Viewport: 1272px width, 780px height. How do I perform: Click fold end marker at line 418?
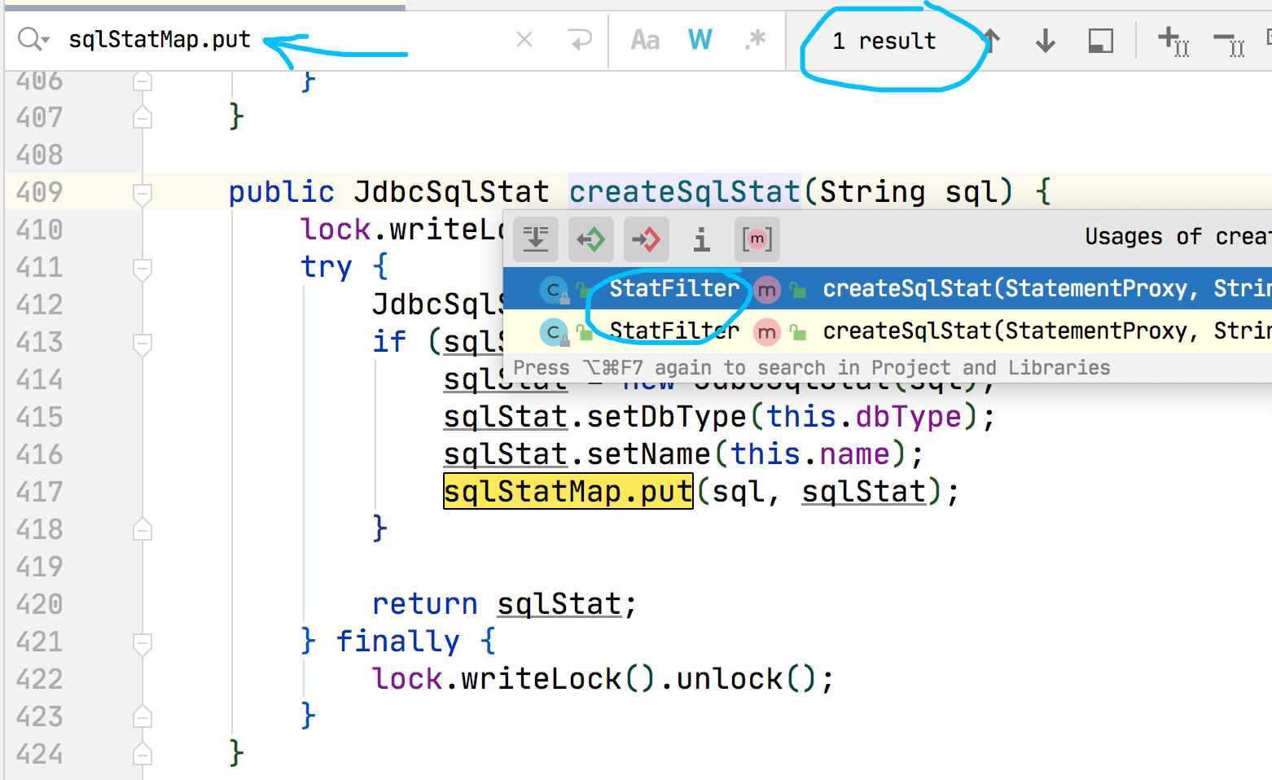tap(143, 529)
